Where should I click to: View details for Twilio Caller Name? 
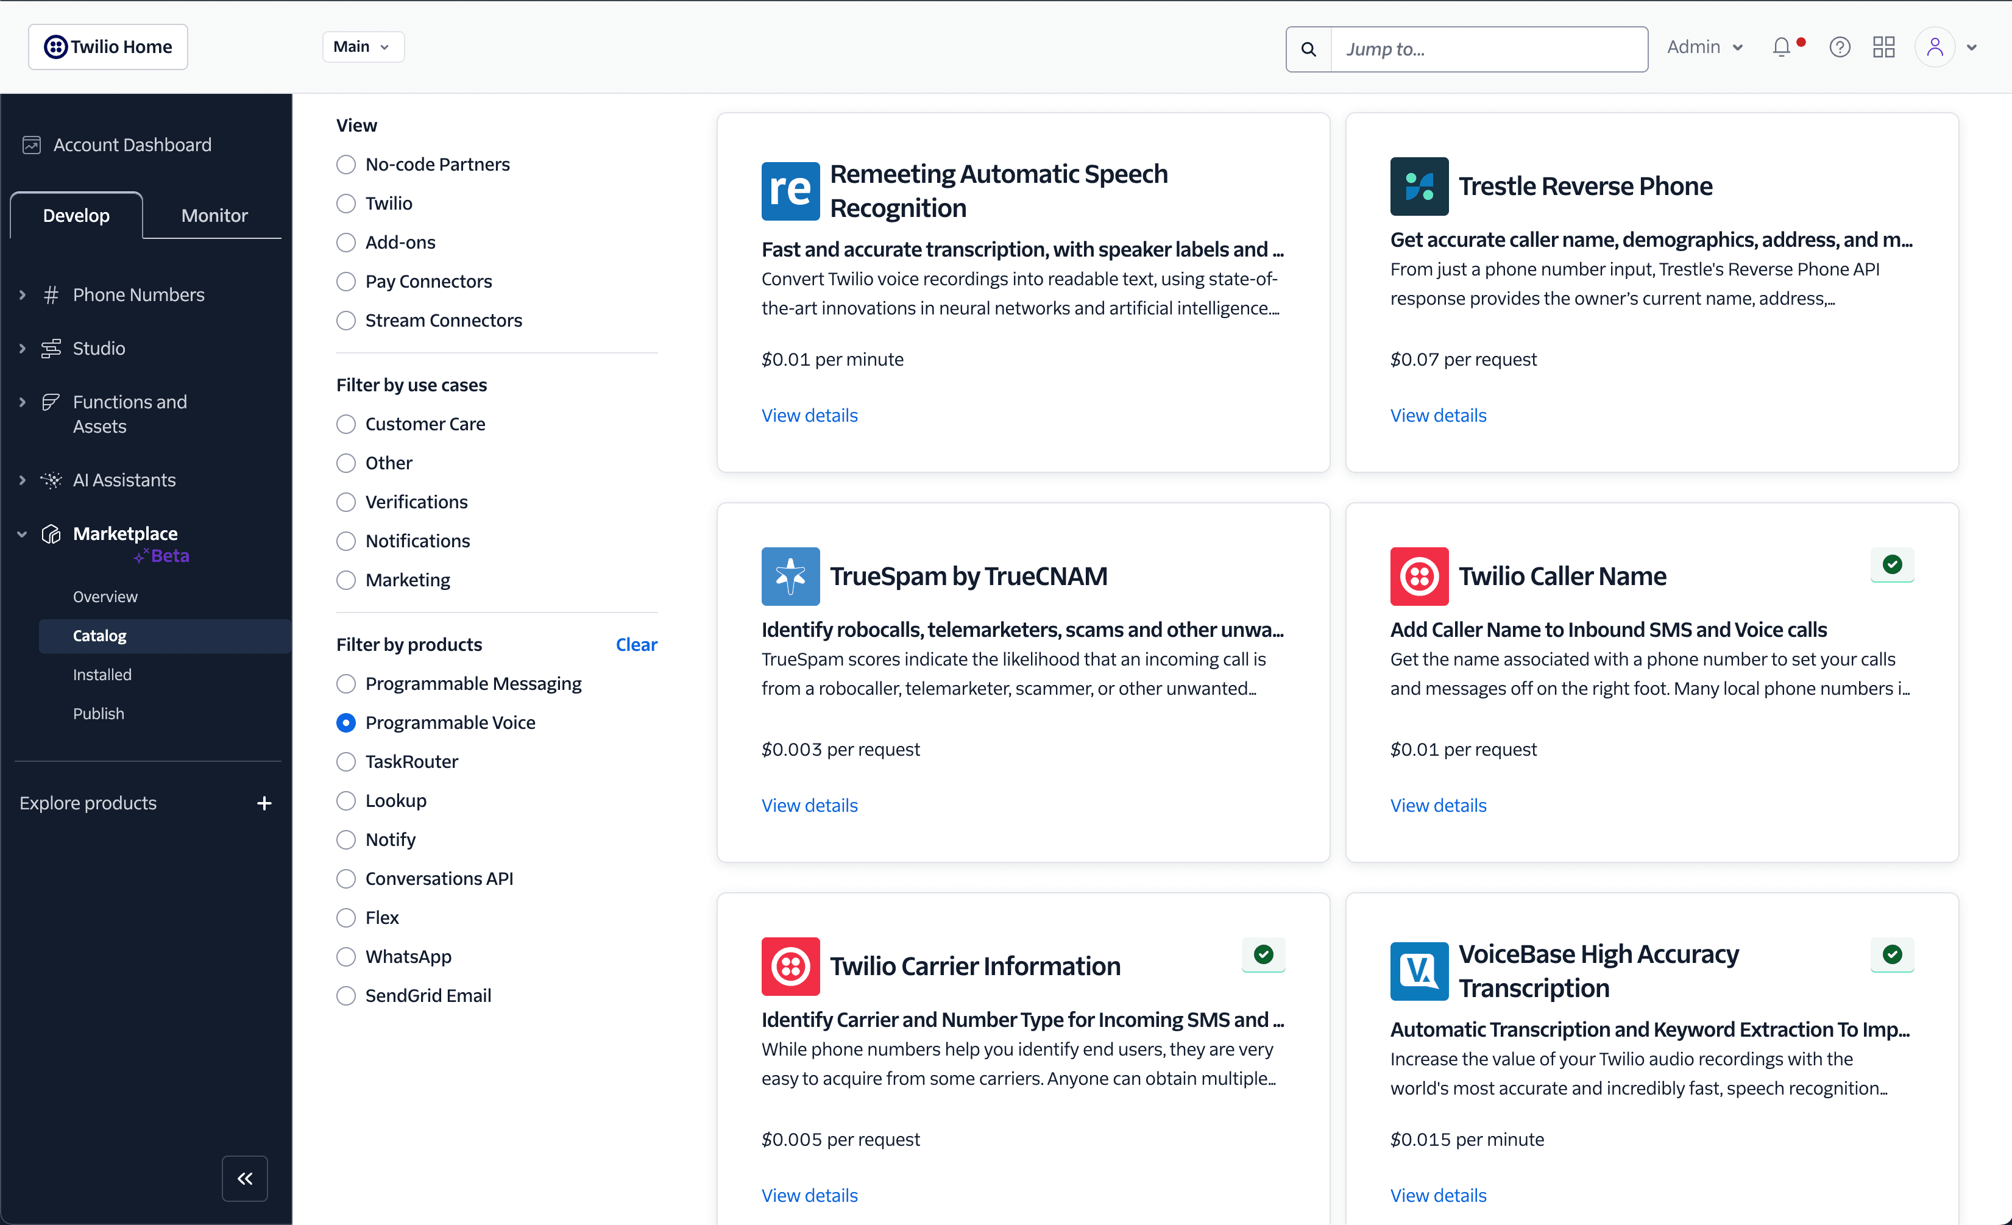(x=1438, y=804)
